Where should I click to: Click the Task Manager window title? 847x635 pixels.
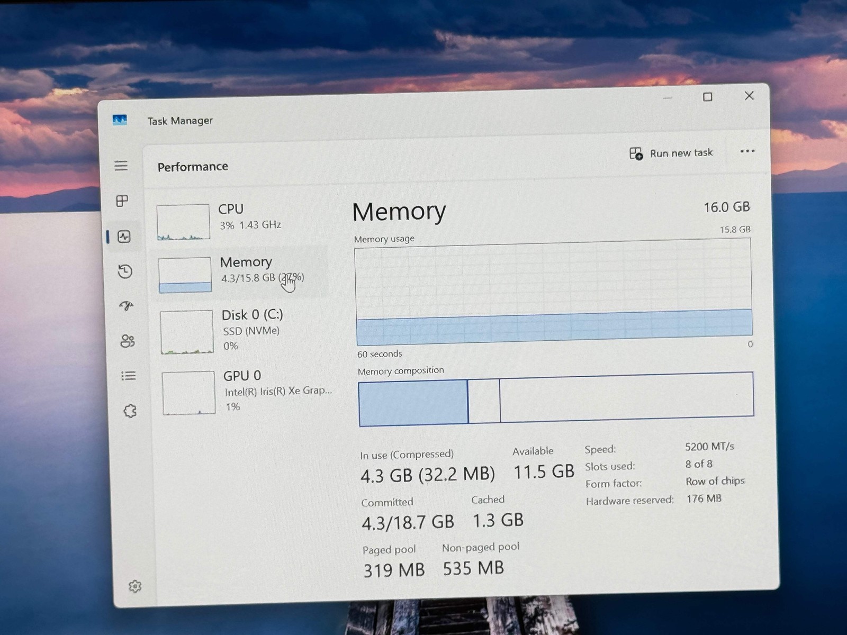coord(180,121)
